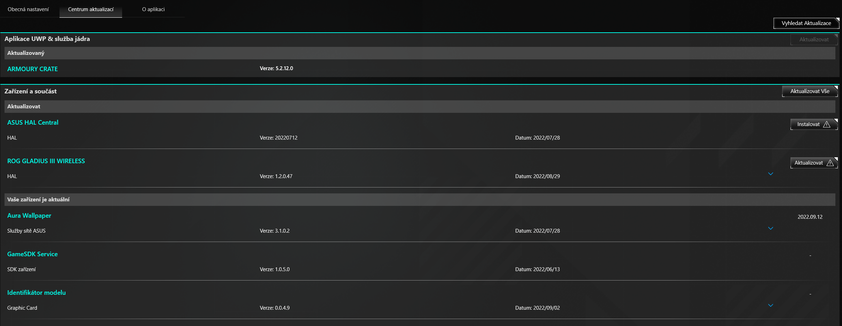Install ASUS HAL Central with Instalovat button
This screenshot has width=842, height=326.
808,124
